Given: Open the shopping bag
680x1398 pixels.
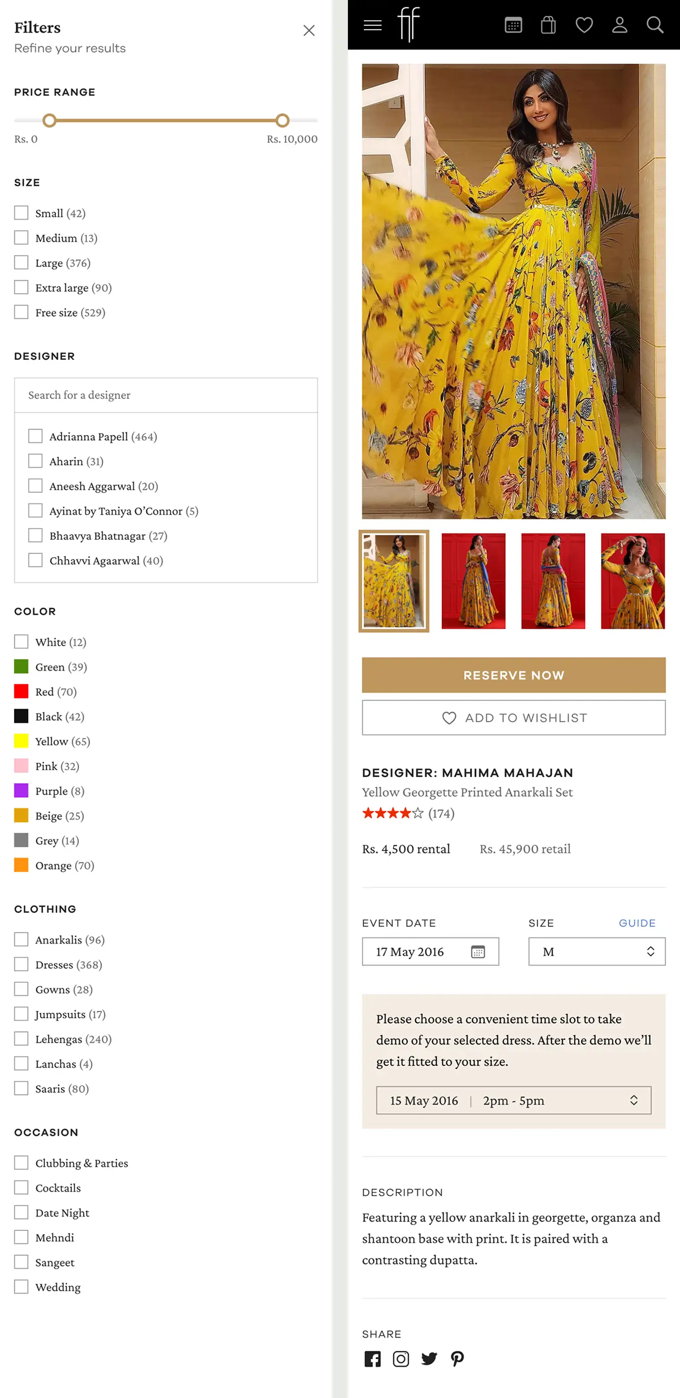Looking at the screenshot, I should (x=548, y=25).
